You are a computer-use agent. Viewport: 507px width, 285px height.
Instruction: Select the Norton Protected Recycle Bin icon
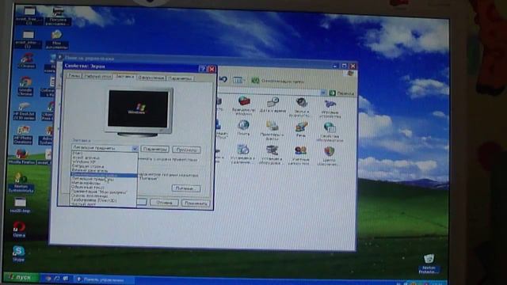point(429,264)
